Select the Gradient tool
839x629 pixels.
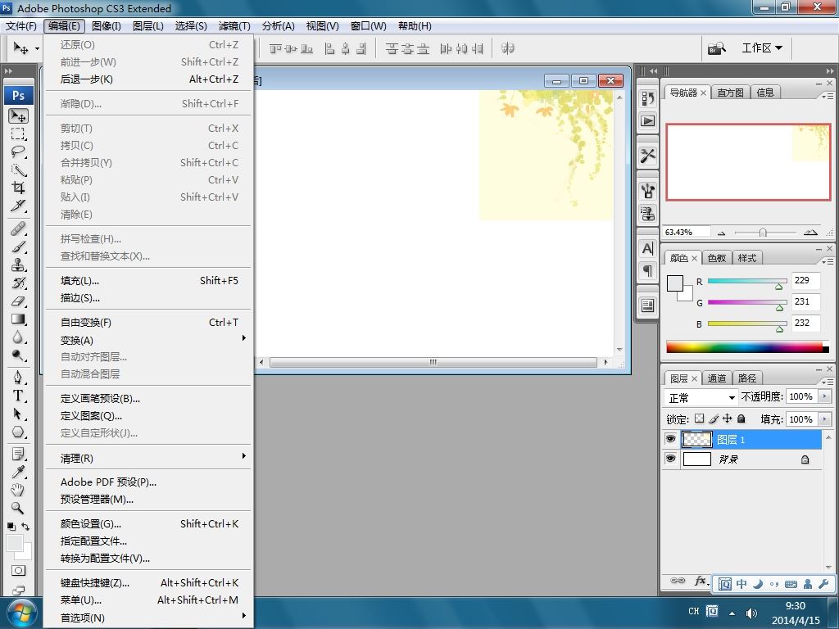coord(18,319)
